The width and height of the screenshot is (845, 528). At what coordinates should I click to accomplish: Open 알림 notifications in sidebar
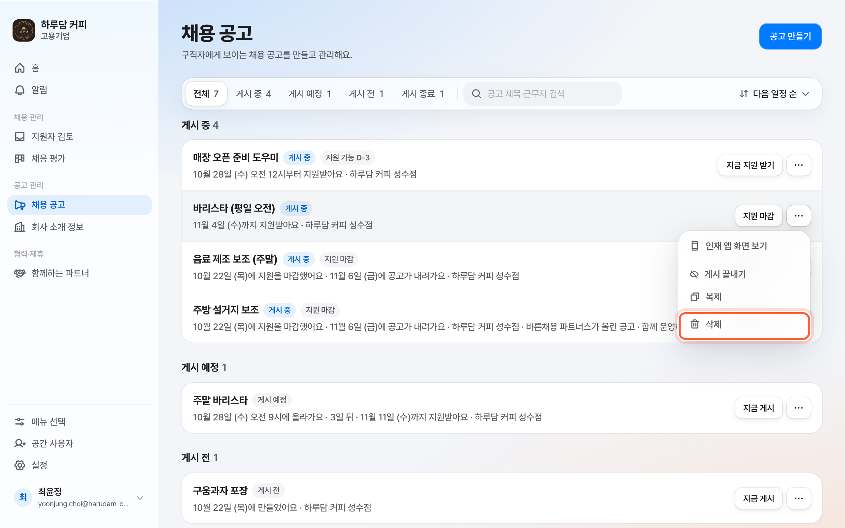pos(79,90)
